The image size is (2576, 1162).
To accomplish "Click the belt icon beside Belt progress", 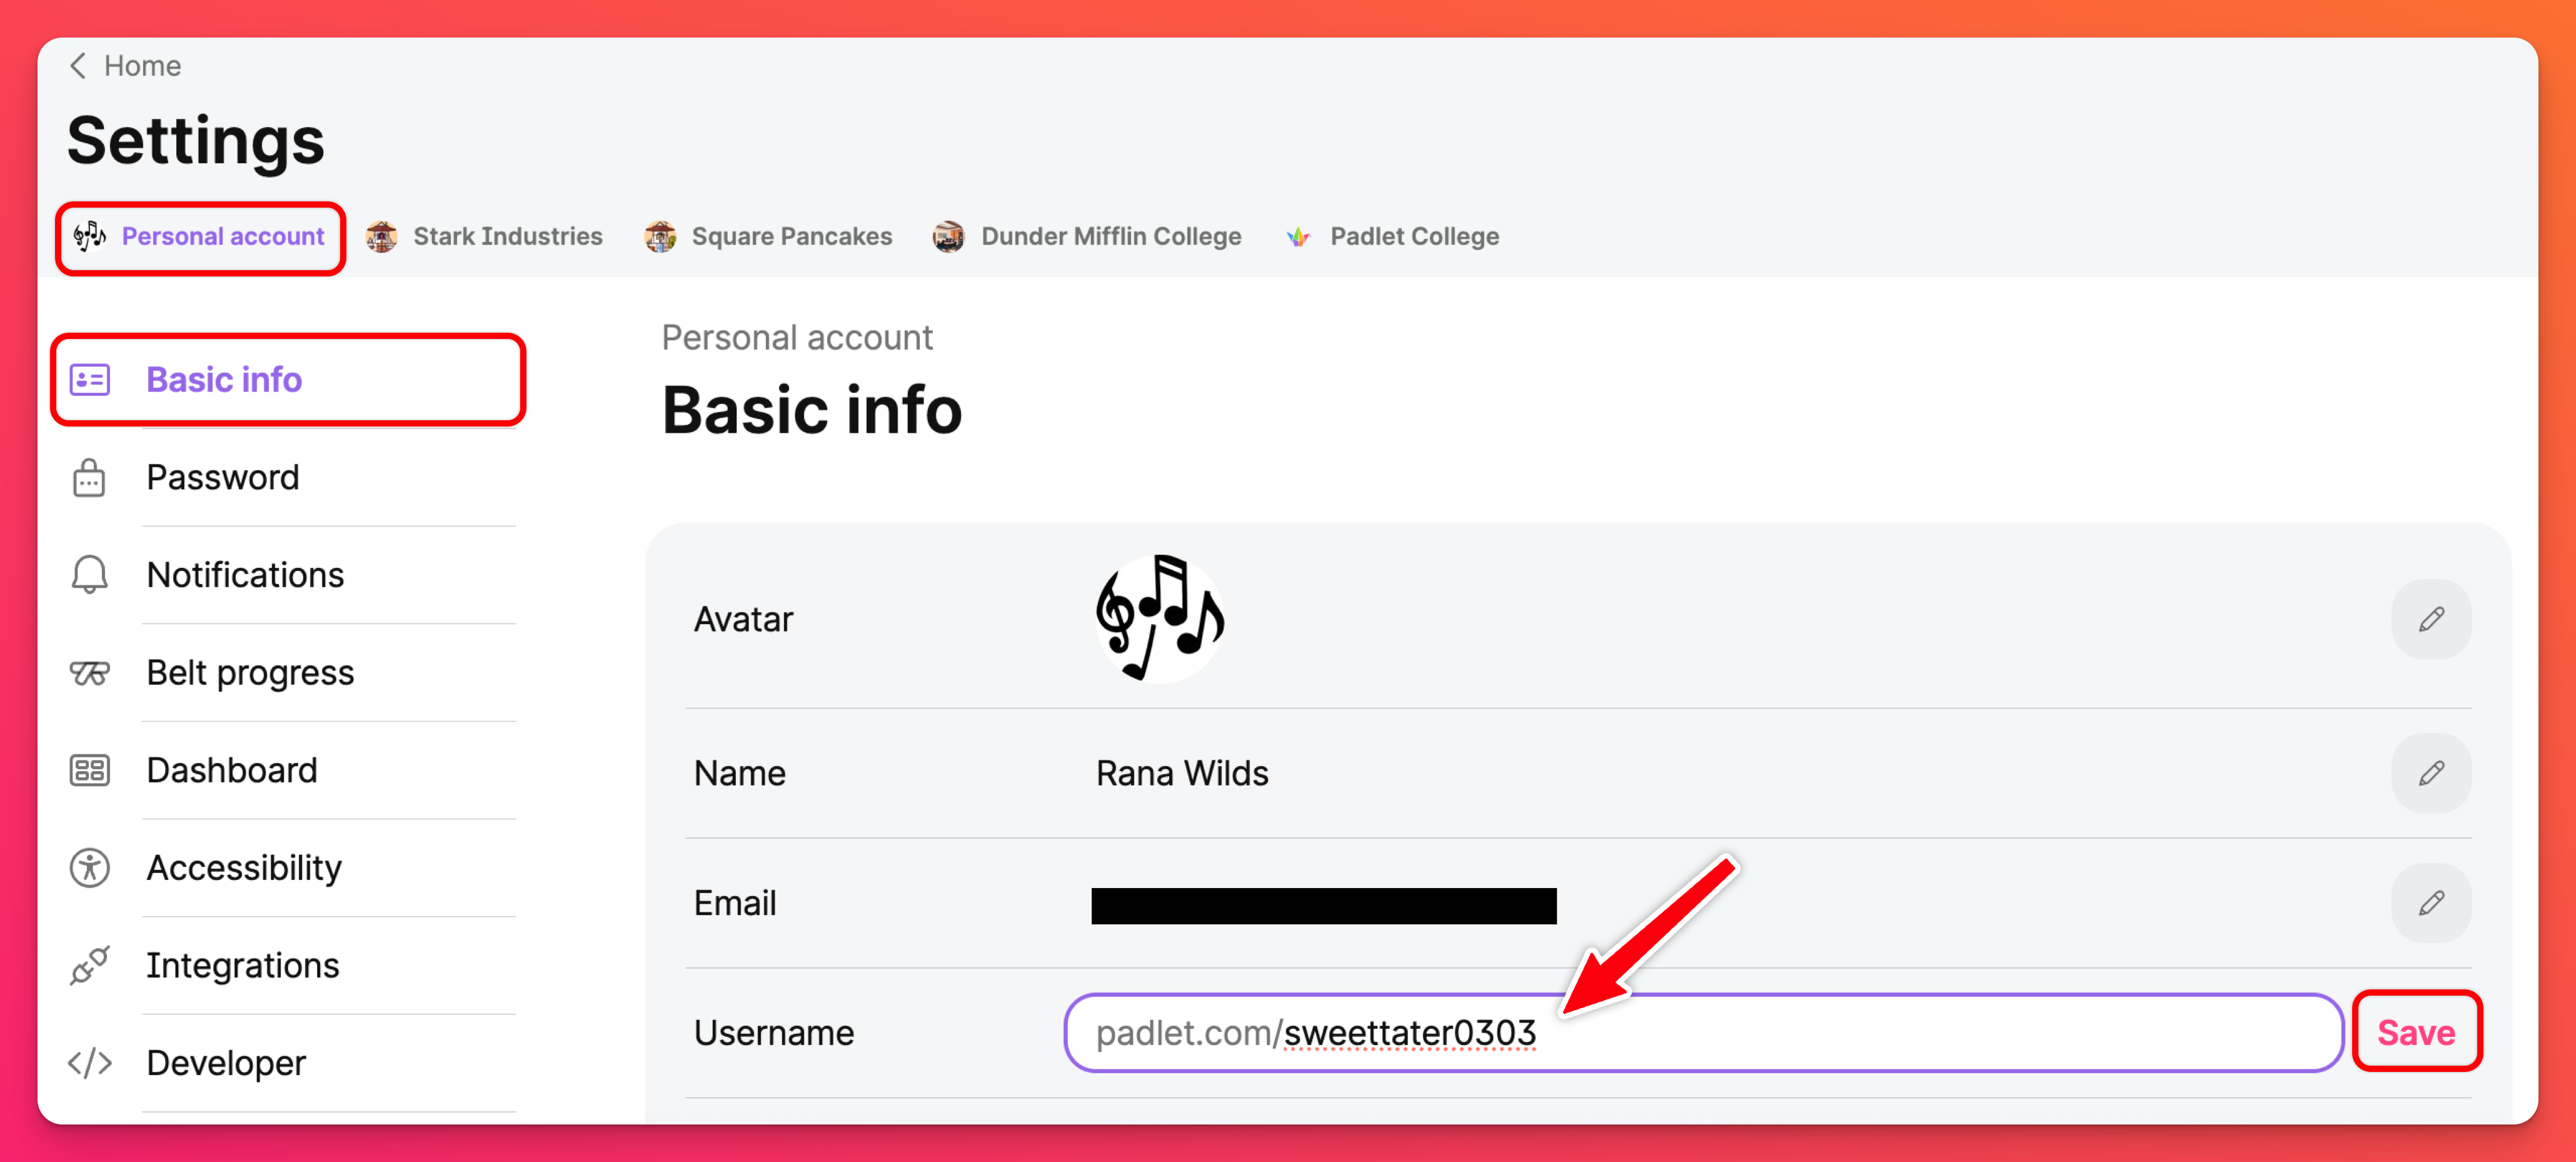I will [89, 673].
